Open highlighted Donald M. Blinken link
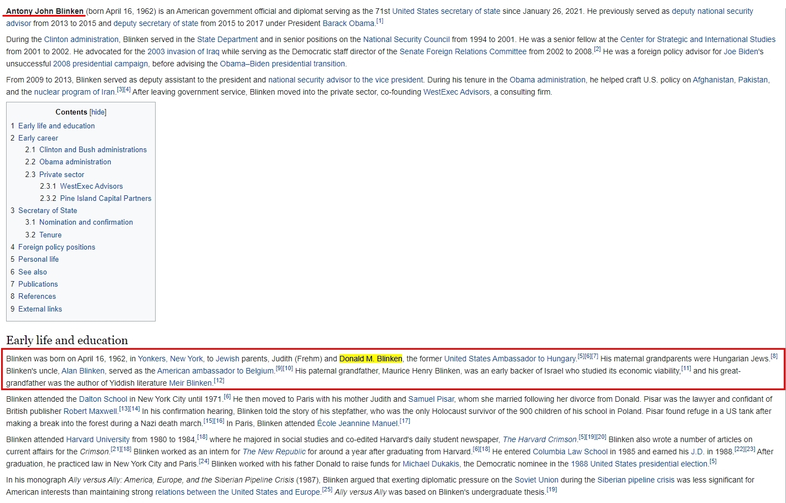 371,359
